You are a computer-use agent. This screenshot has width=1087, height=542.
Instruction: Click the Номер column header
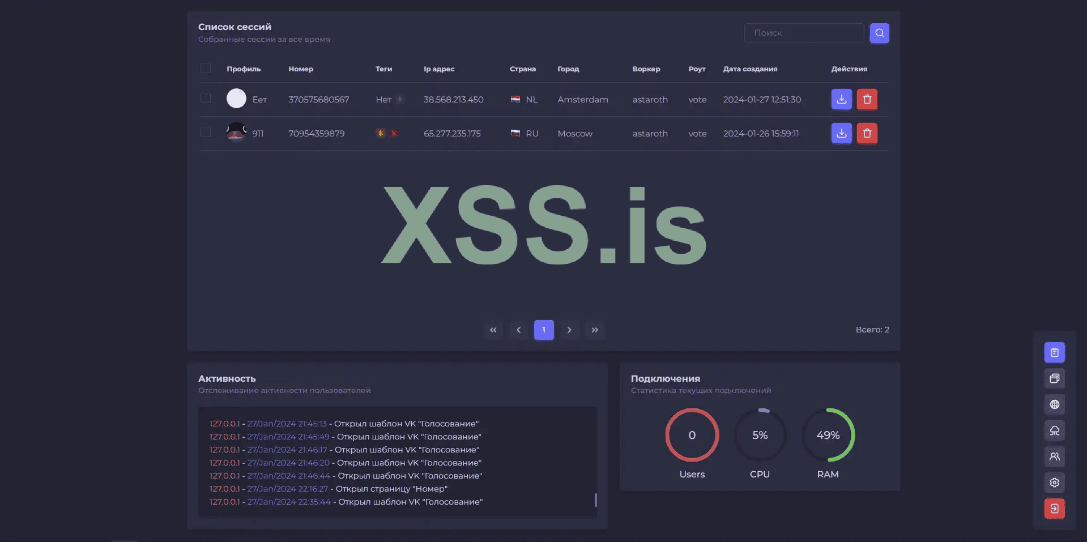(x=301, y=69)
